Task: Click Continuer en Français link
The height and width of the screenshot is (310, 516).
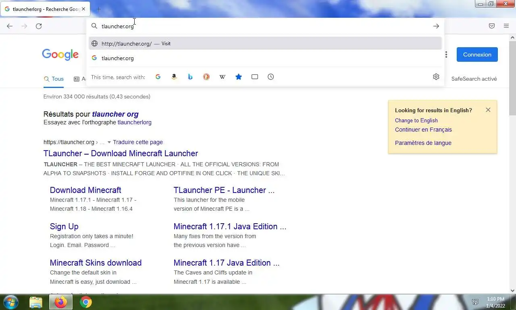Action: (x=423, y=130)
